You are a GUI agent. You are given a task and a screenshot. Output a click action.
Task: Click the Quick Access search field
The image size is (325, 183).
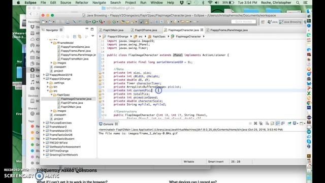coord(243,21)
